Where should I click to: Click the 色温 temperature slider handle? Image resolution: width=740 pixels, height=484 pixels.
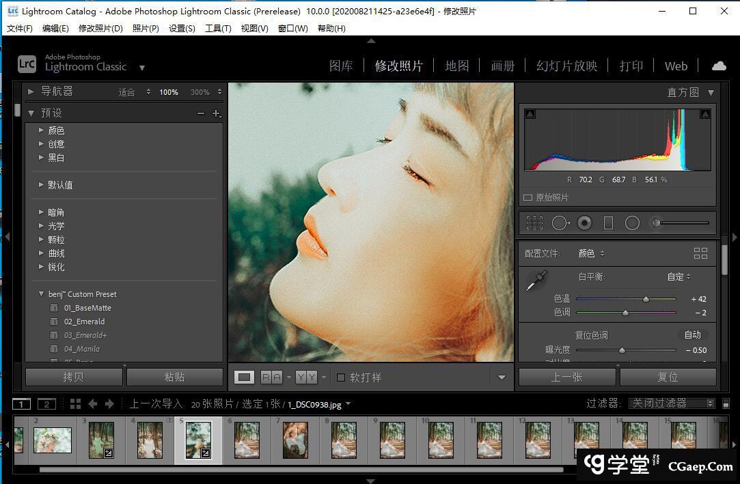(x=646, y=299)
